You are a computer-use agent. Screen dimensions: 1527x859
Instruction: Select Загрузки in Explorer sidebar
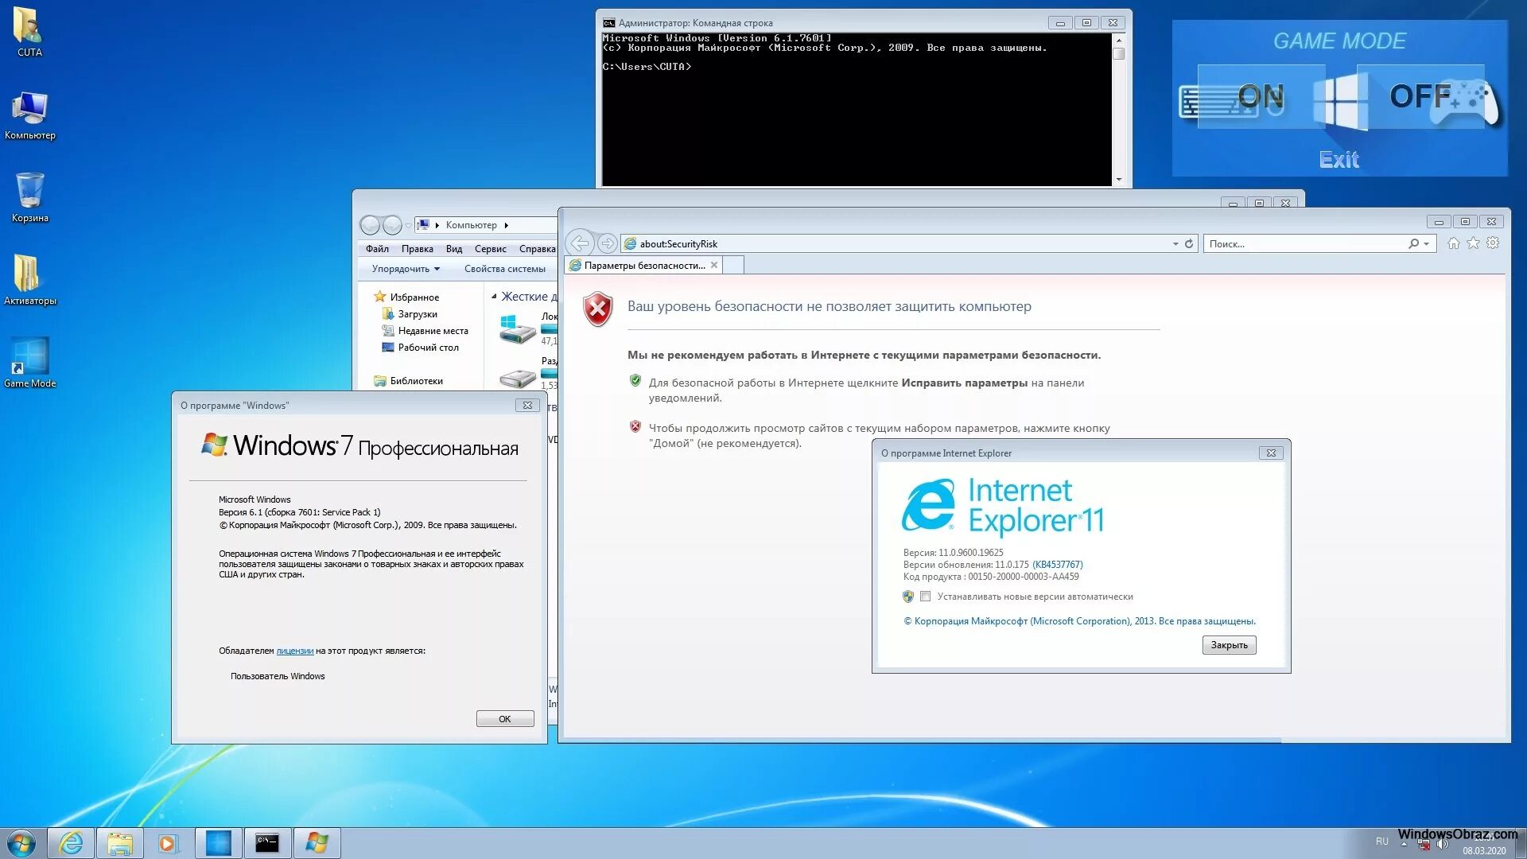tap(410, 314)
